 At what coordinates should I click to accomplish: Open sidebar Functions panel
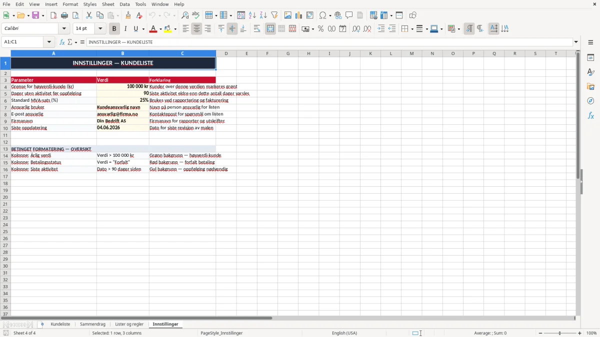(590, 116)
